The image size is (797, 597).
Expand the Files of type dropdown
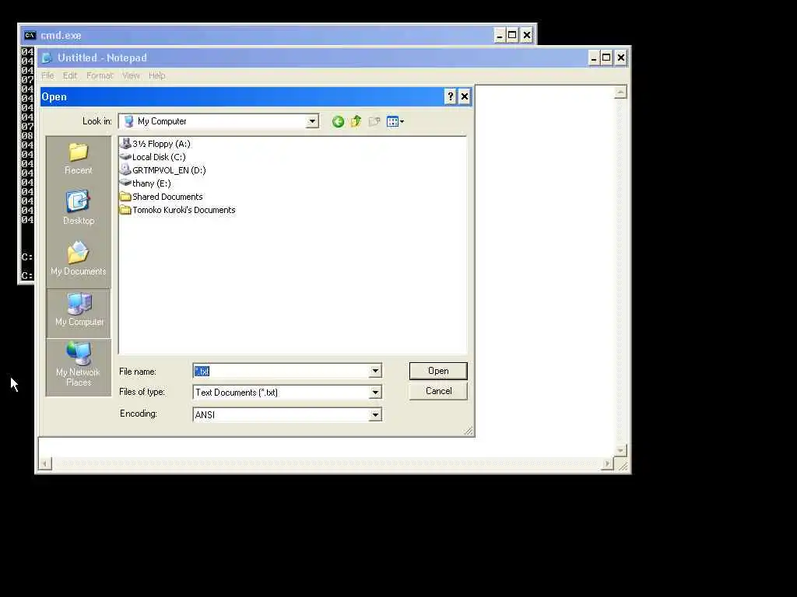click(375, 393)
